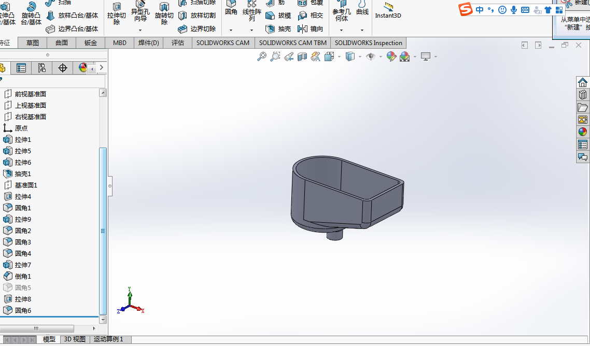Click the Edit Appearance color ball icon
Image resolution: width=590 pixels, height=346 pixels.
click(x=391, y=56)
